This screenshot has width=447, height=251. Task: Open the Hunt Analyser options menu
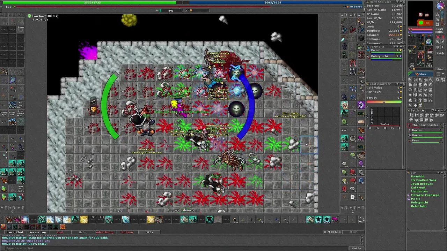click(x=397, y=2)
